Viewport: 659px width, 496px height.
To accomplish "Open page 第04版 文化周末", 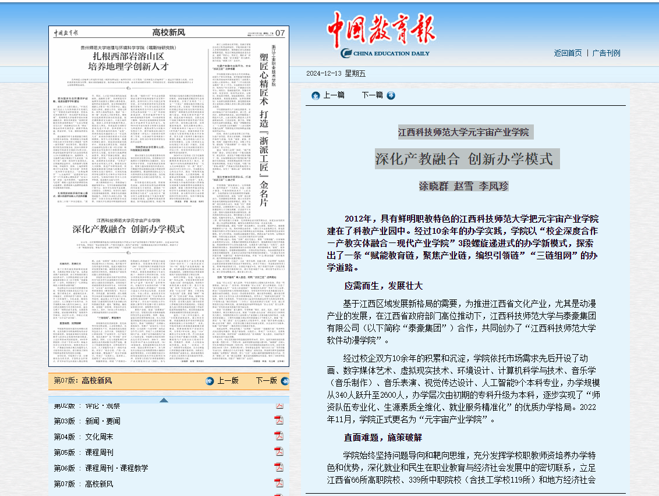I will (83, 437).
